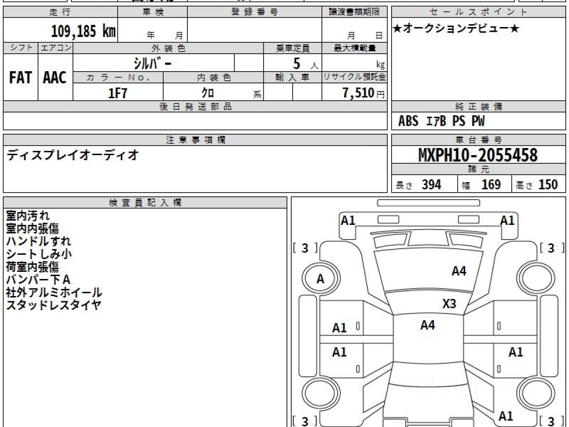Click the recycle deposit 7,510円

(364, 93)
